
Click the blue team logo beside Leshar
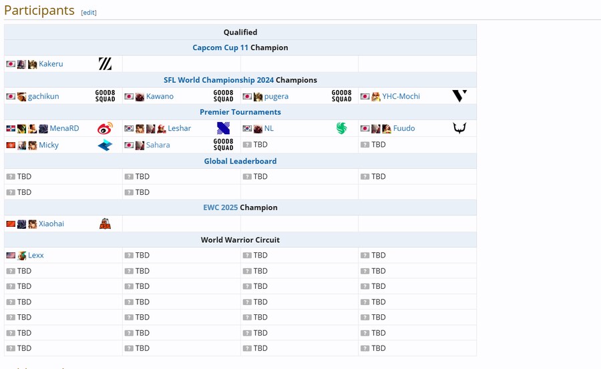point(223,129)
